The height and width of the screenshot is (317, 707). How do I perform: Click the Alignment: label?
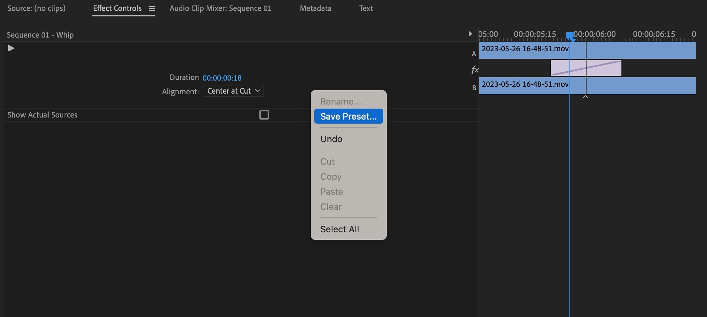pos(180,92)
